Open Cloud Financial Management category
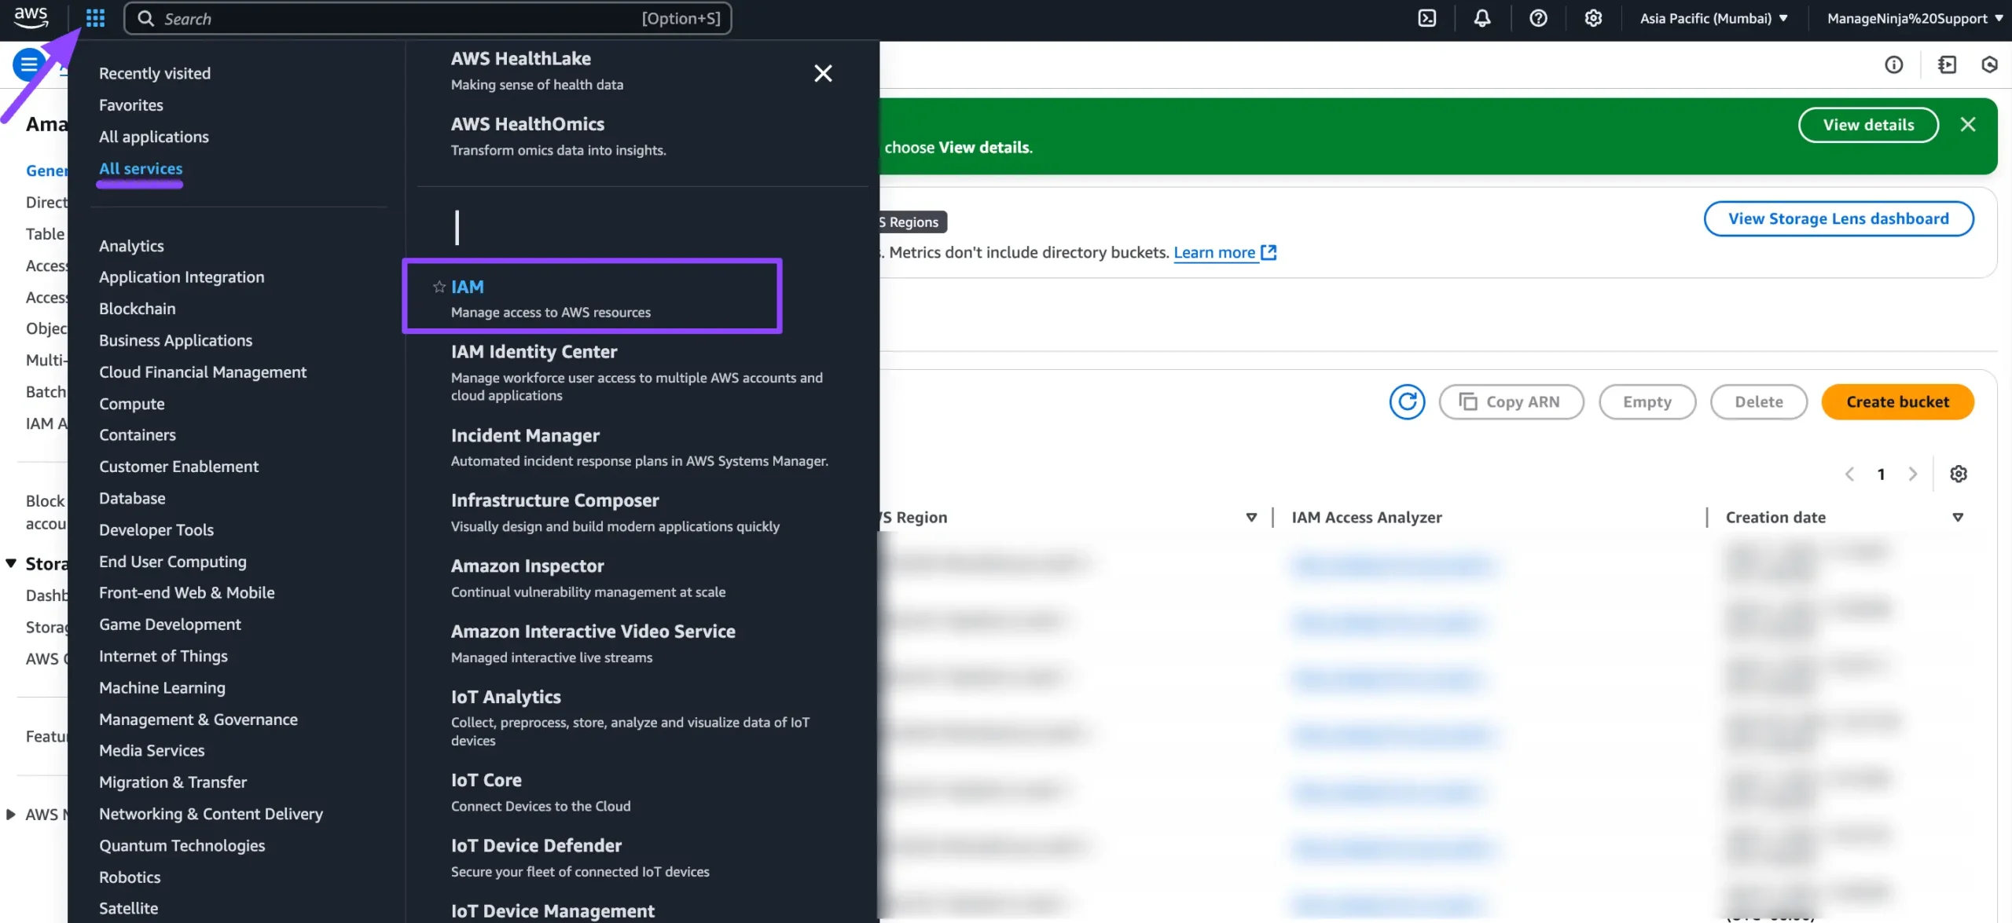The image size is (2012, 923). (x=203, y=372)
